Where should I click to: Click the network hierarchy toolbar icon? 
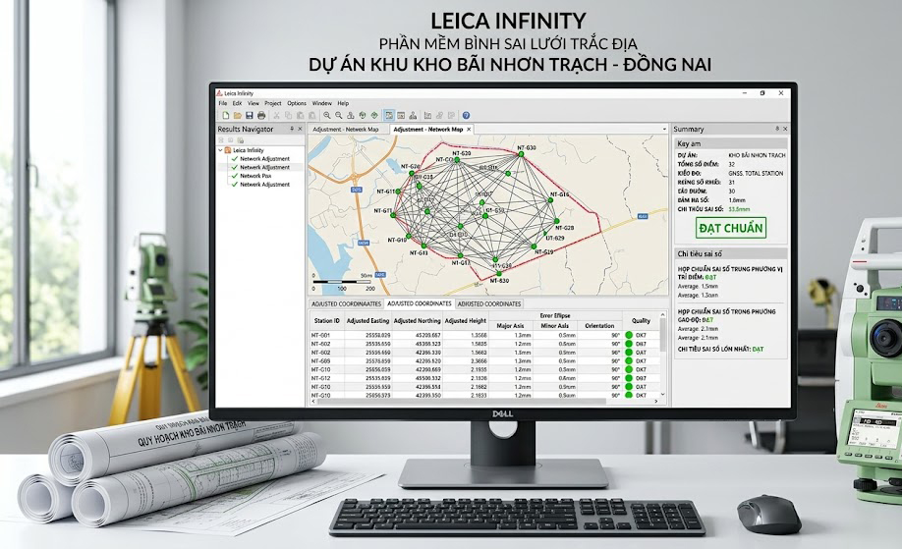pos(413,116)
